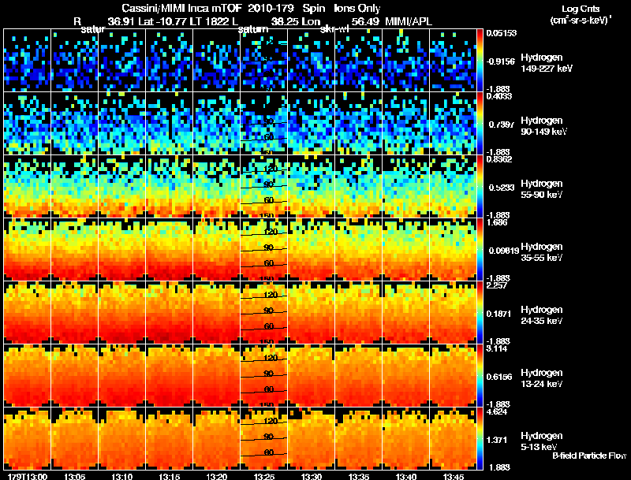This screenshot has width=631, height=480.
Task: Click the '13:20' time axis label
Action: [216, 477]
